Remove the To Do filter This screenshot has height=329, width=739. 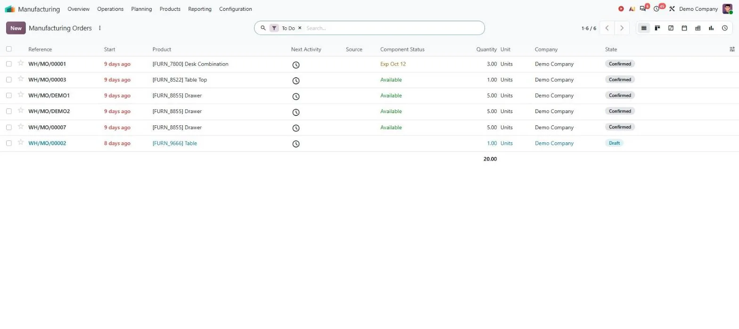300,28
